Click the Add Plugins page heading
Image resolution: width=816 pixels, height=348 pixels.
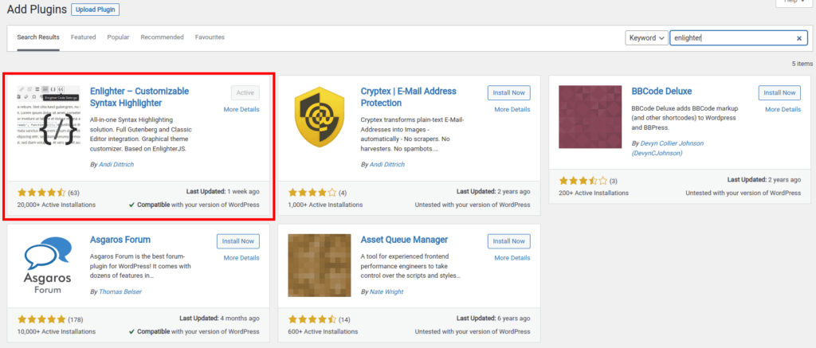tap(36, 10)
